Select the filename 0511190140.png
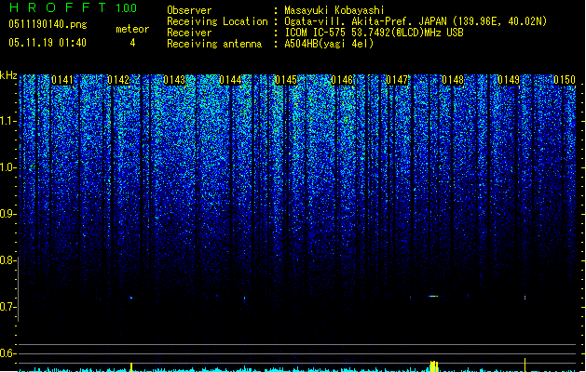Viewport: 586px width, 372px height. pos(48,24)
